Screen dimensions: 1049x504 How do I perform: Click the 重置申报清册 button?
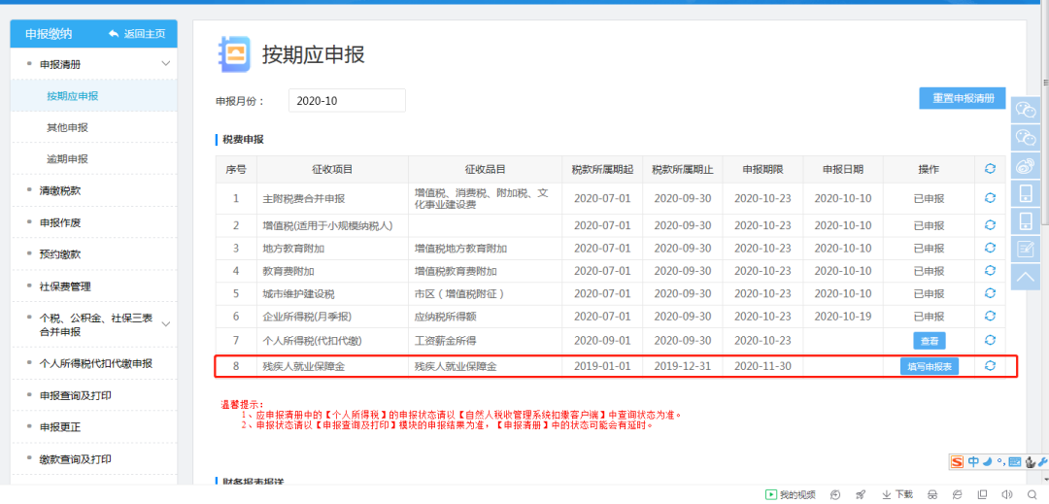(x=962, y=98)
